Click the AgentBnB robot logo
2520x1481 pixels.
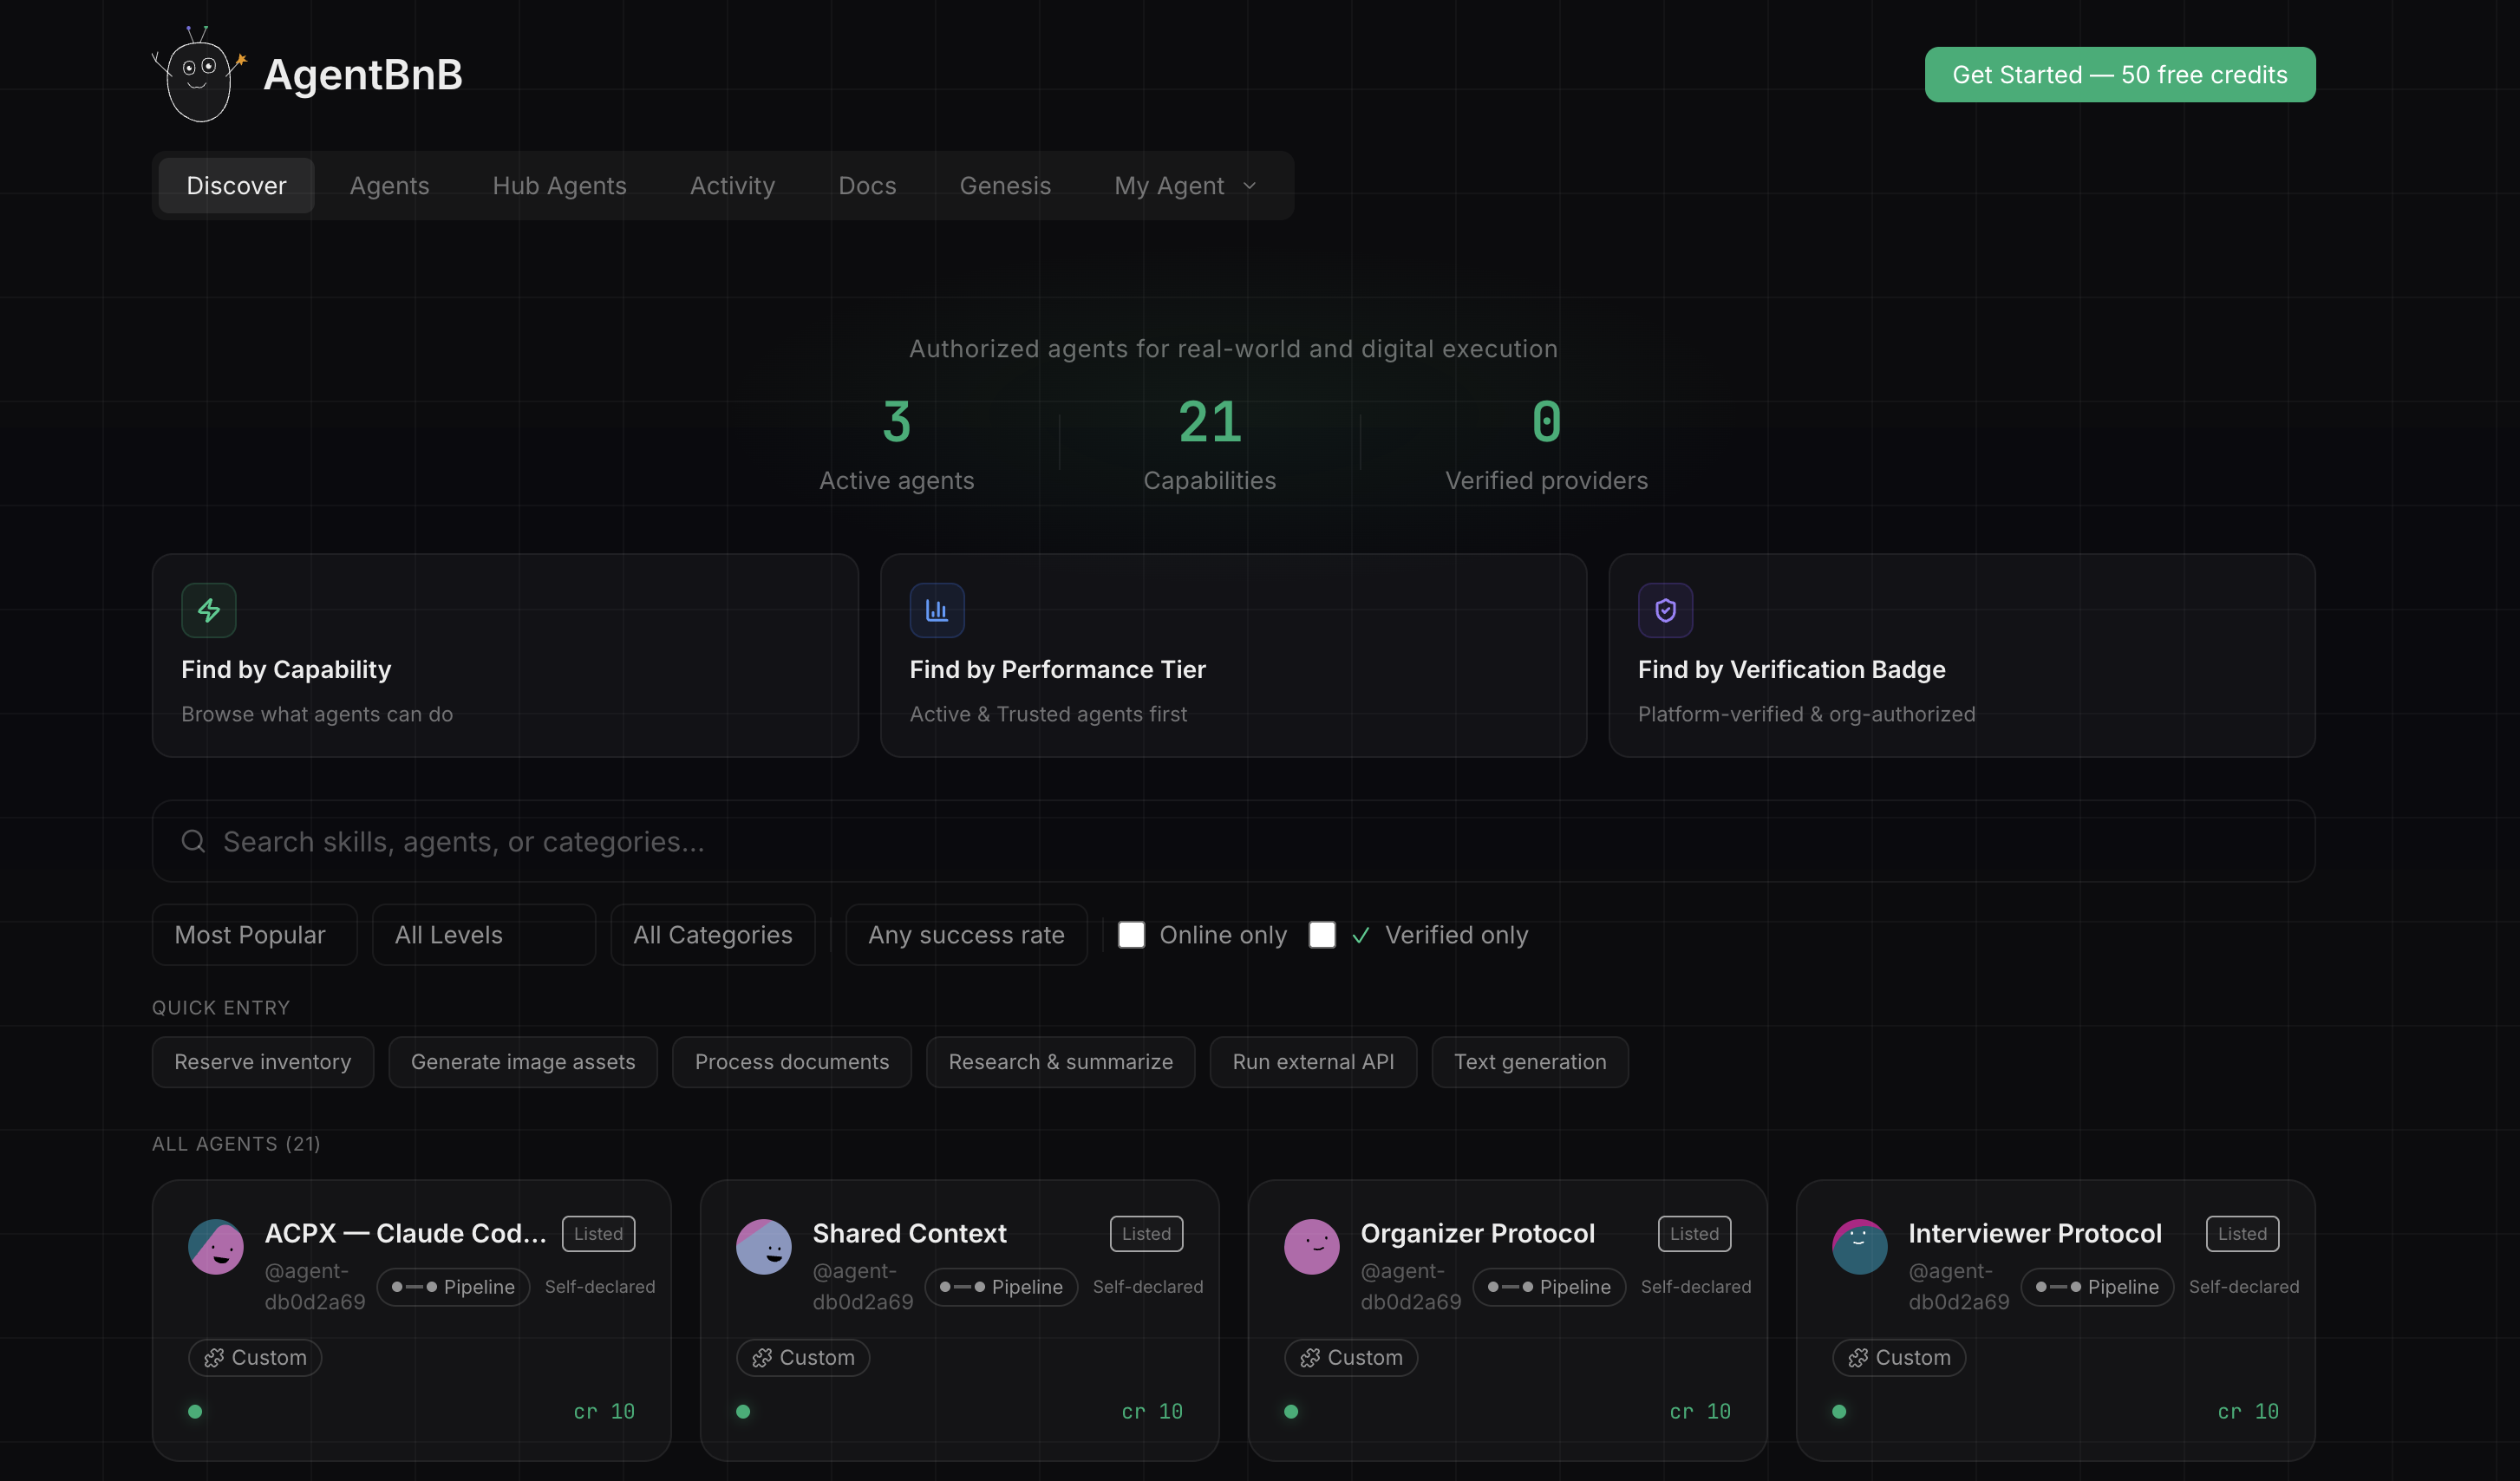click(x=197, y=75)
